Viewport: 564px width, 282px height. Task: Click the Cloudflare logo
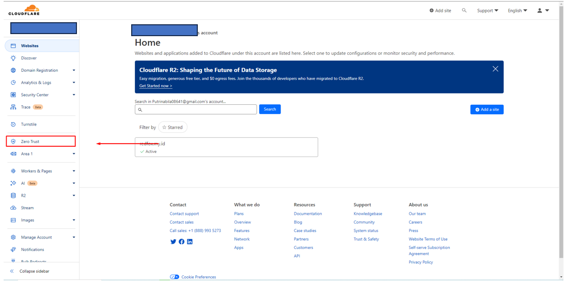click(x=24, y=10)
